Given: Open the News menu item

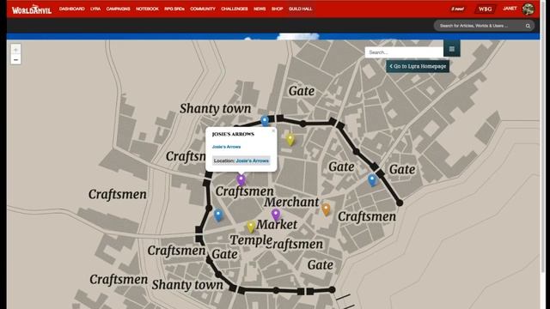Looking at the screenshot, I should click(x=260, y=9).
